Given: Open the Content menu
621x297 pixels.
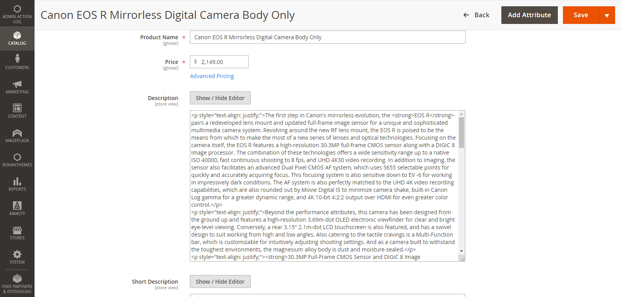Looking at the screenshot, I should (x=17, y=111).
